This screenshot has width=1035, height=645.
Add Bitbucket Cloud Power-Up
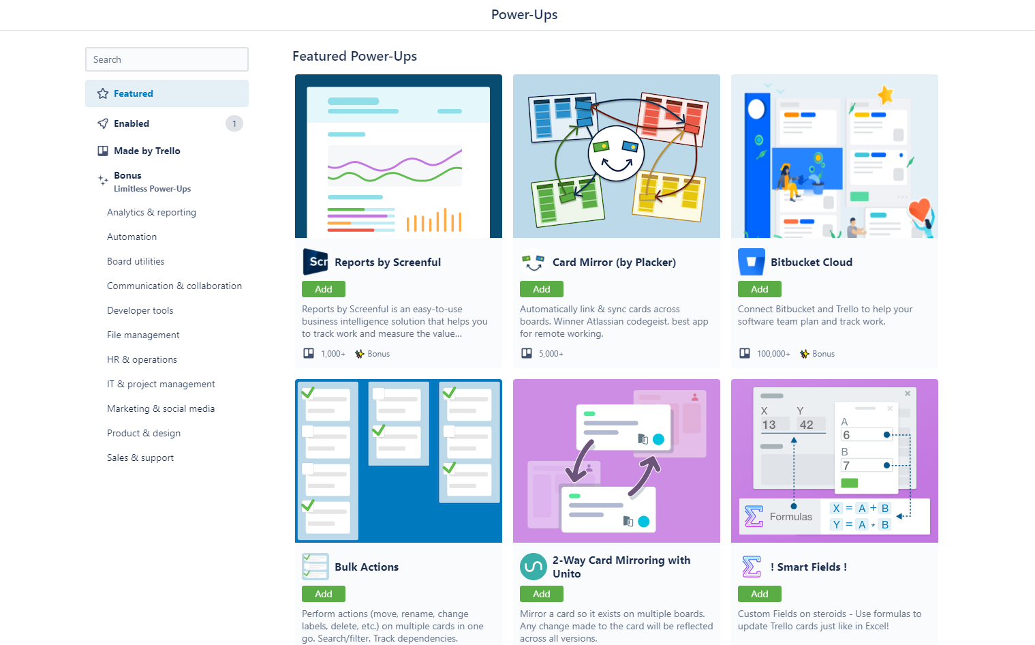(x=760, y=289)
